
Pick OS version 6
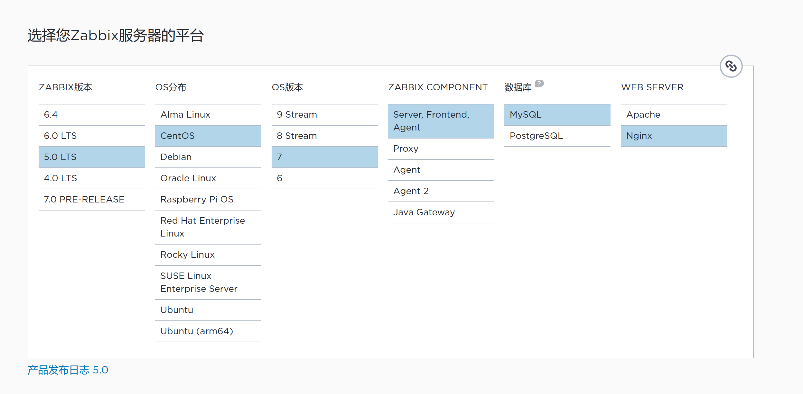tap(325, 178)
